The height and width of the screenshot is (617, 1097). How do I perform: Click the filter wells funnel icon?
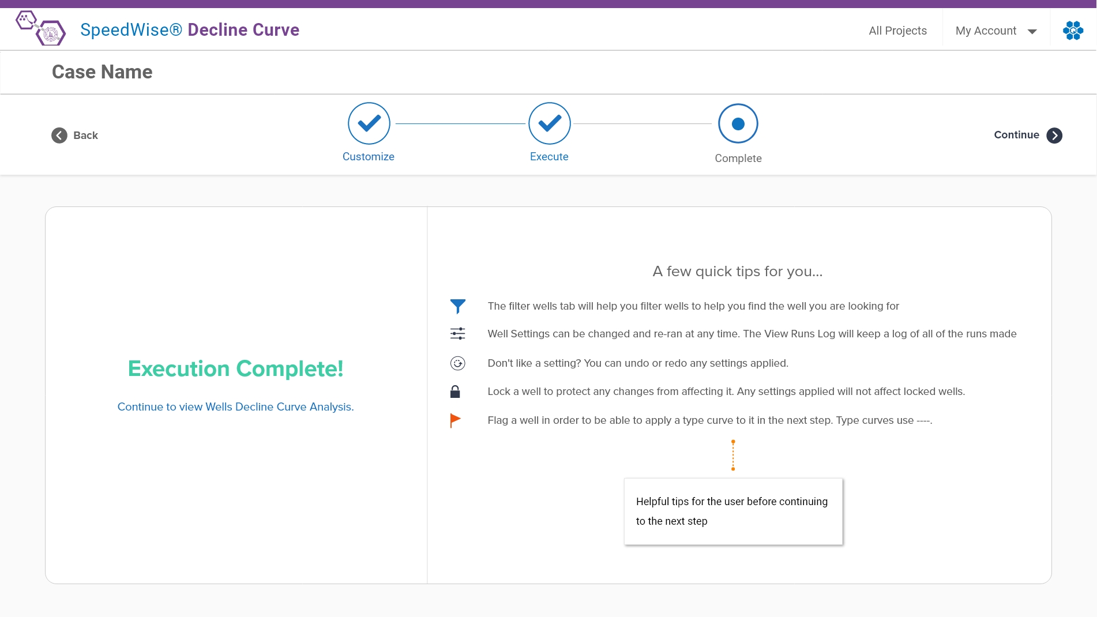tap(457, 306)
